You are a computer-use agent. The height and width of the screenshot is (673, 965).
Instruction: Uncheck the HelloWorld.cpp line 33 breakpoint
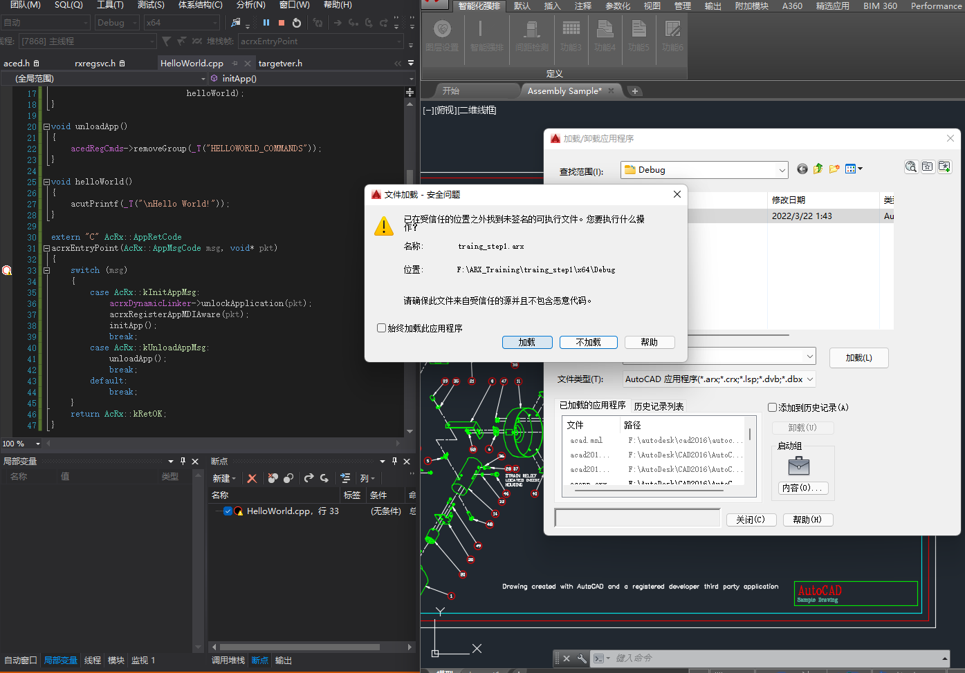coord(228,511)
